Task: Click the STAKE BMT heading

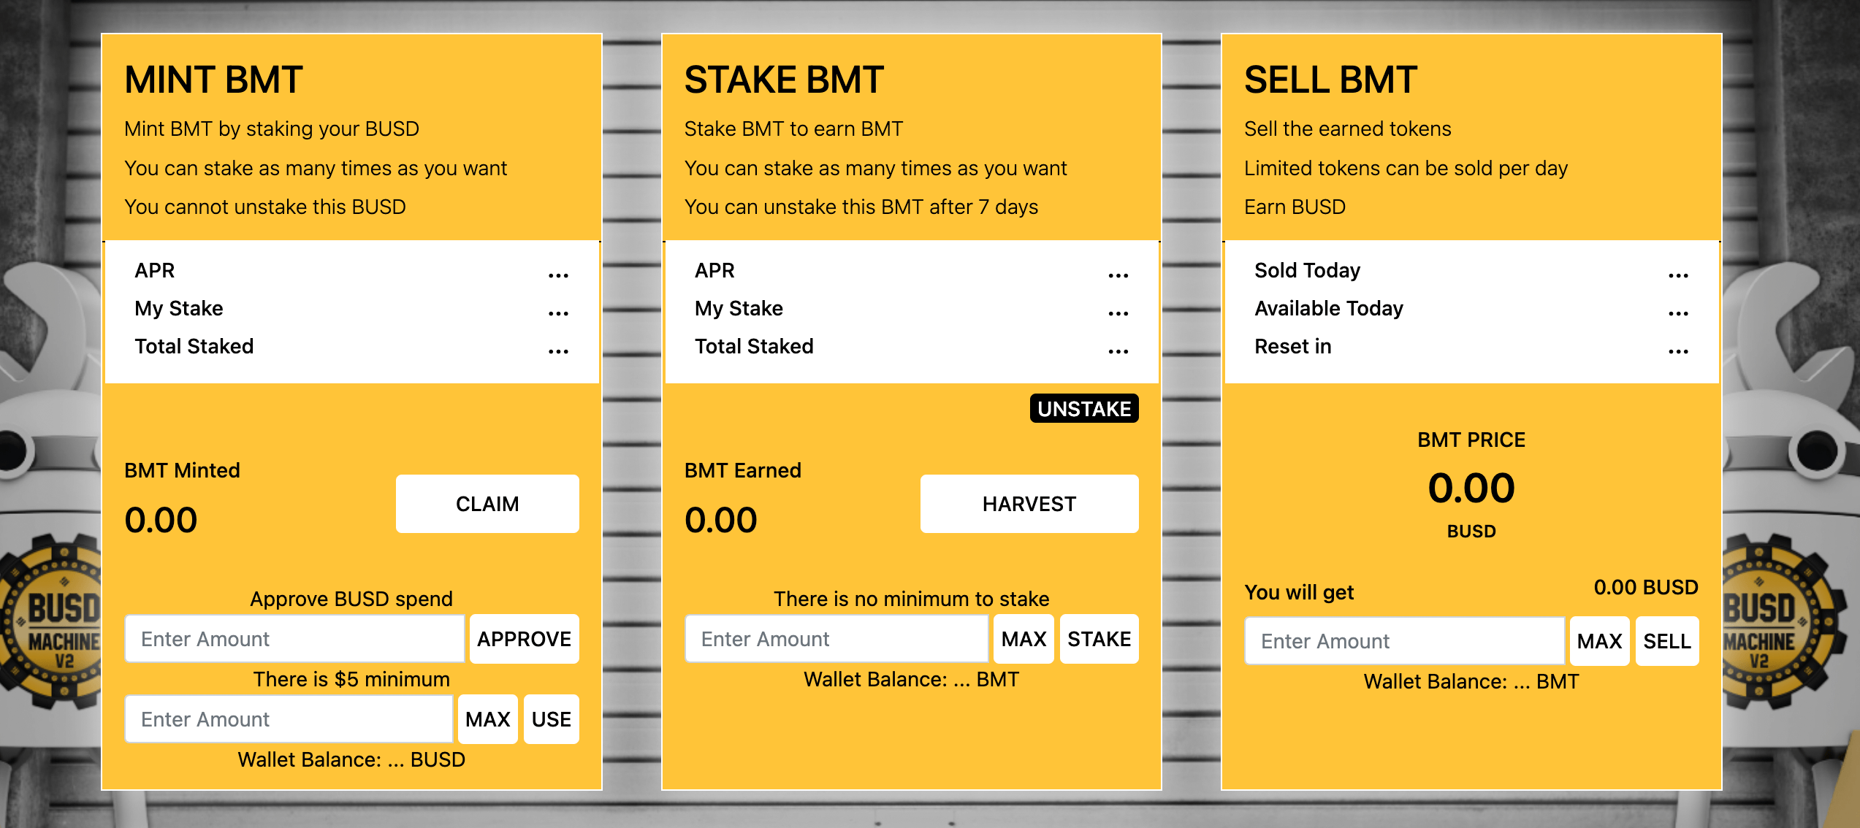Action: click(784, 80)
